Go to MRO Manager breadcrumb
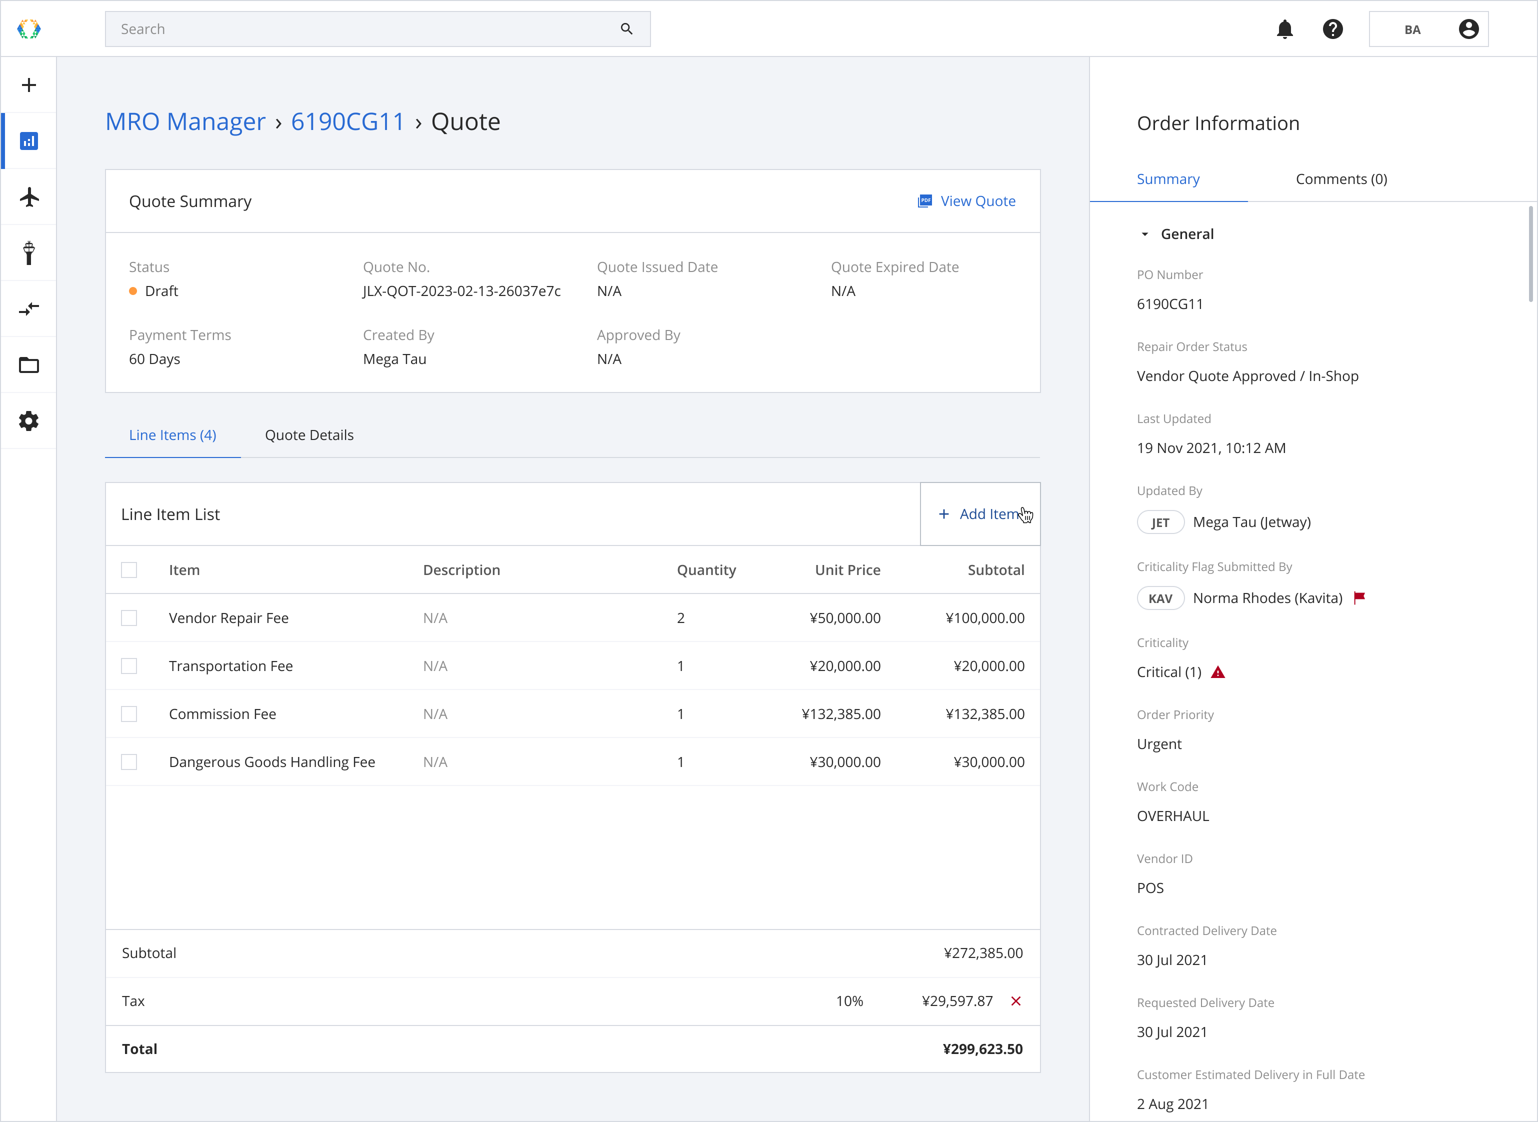 click(x=185, y=122)
